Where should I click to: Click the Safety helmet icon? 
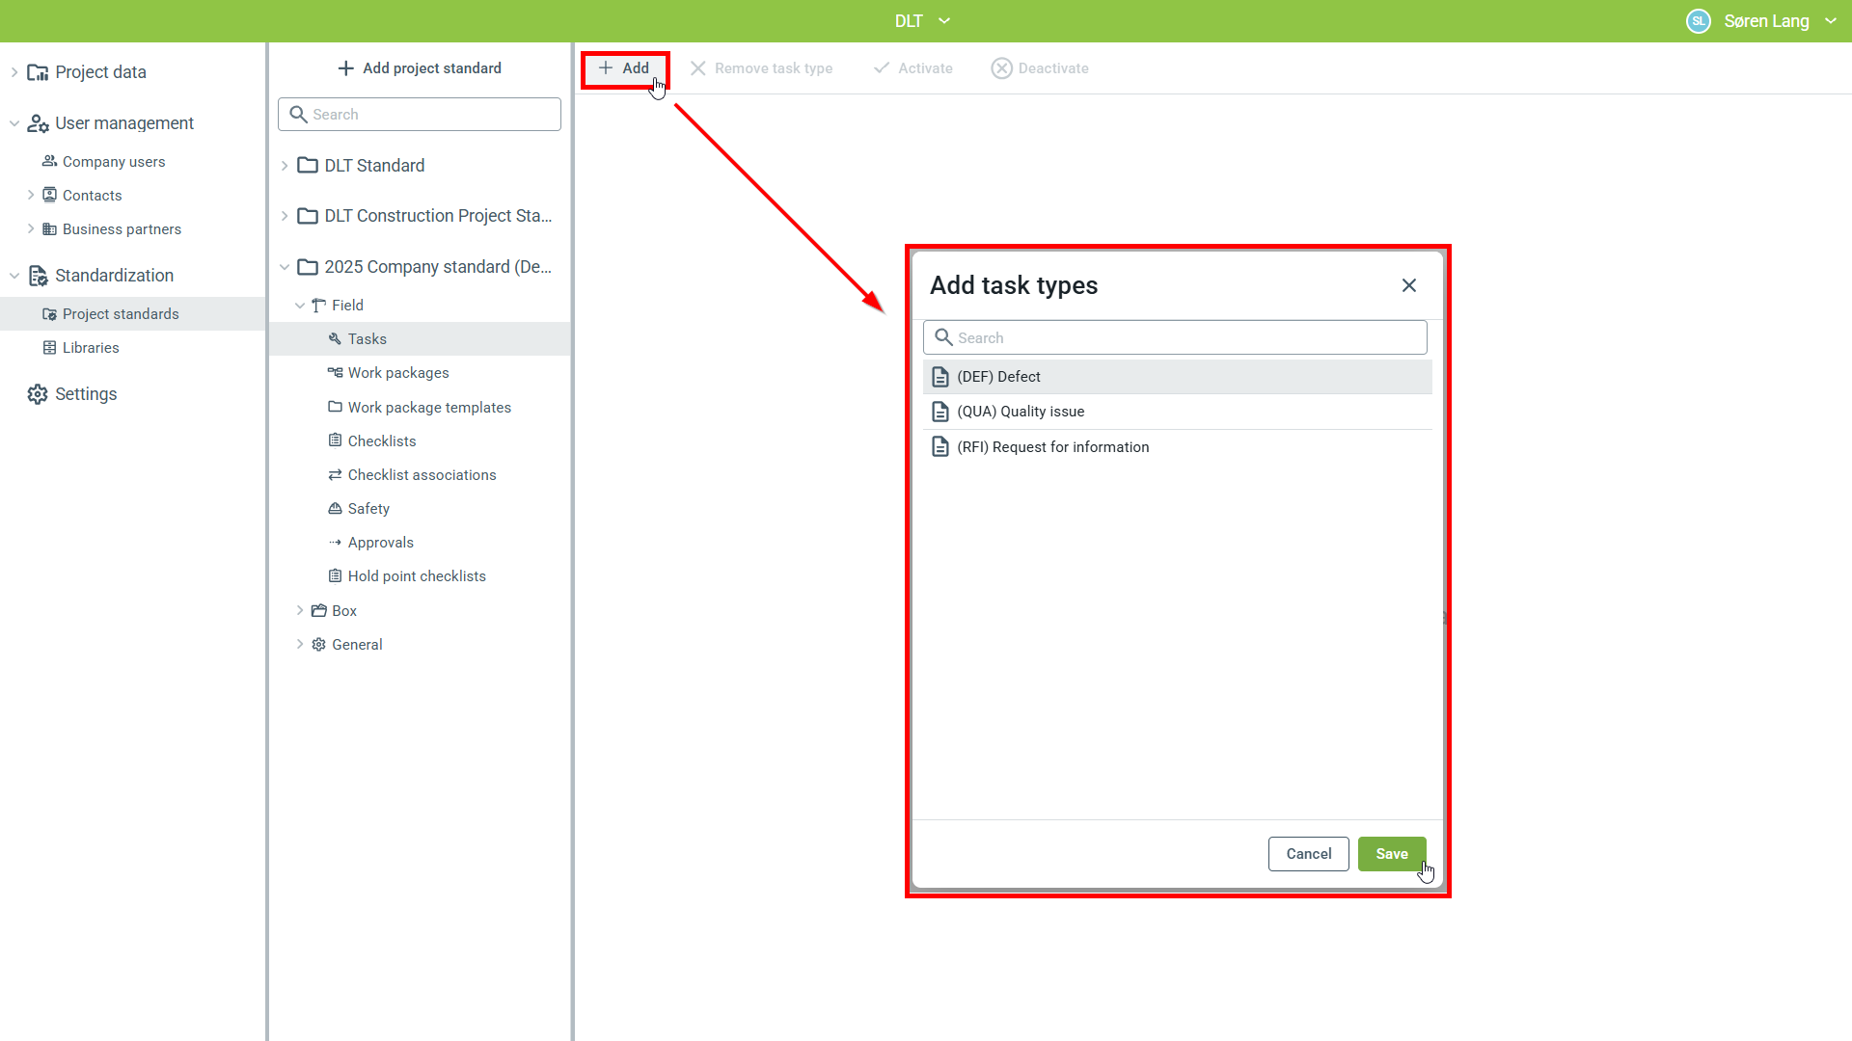335,509
